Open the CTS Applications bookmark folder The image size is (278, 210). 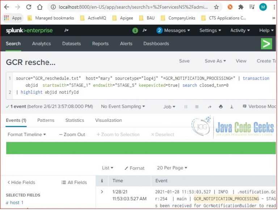pos(224,18)
